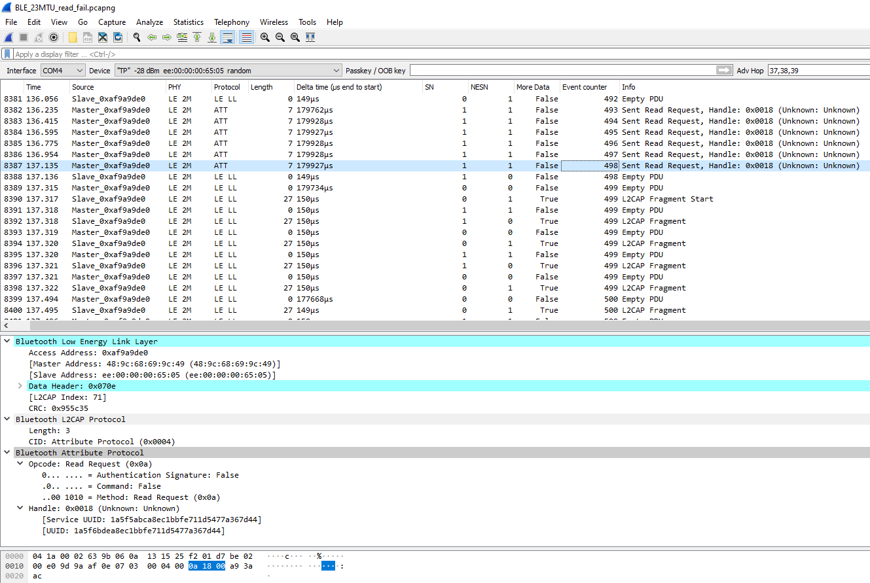Sort by Event counter column header
Viewport: 870px width, 583px height.
pos(590,87)
